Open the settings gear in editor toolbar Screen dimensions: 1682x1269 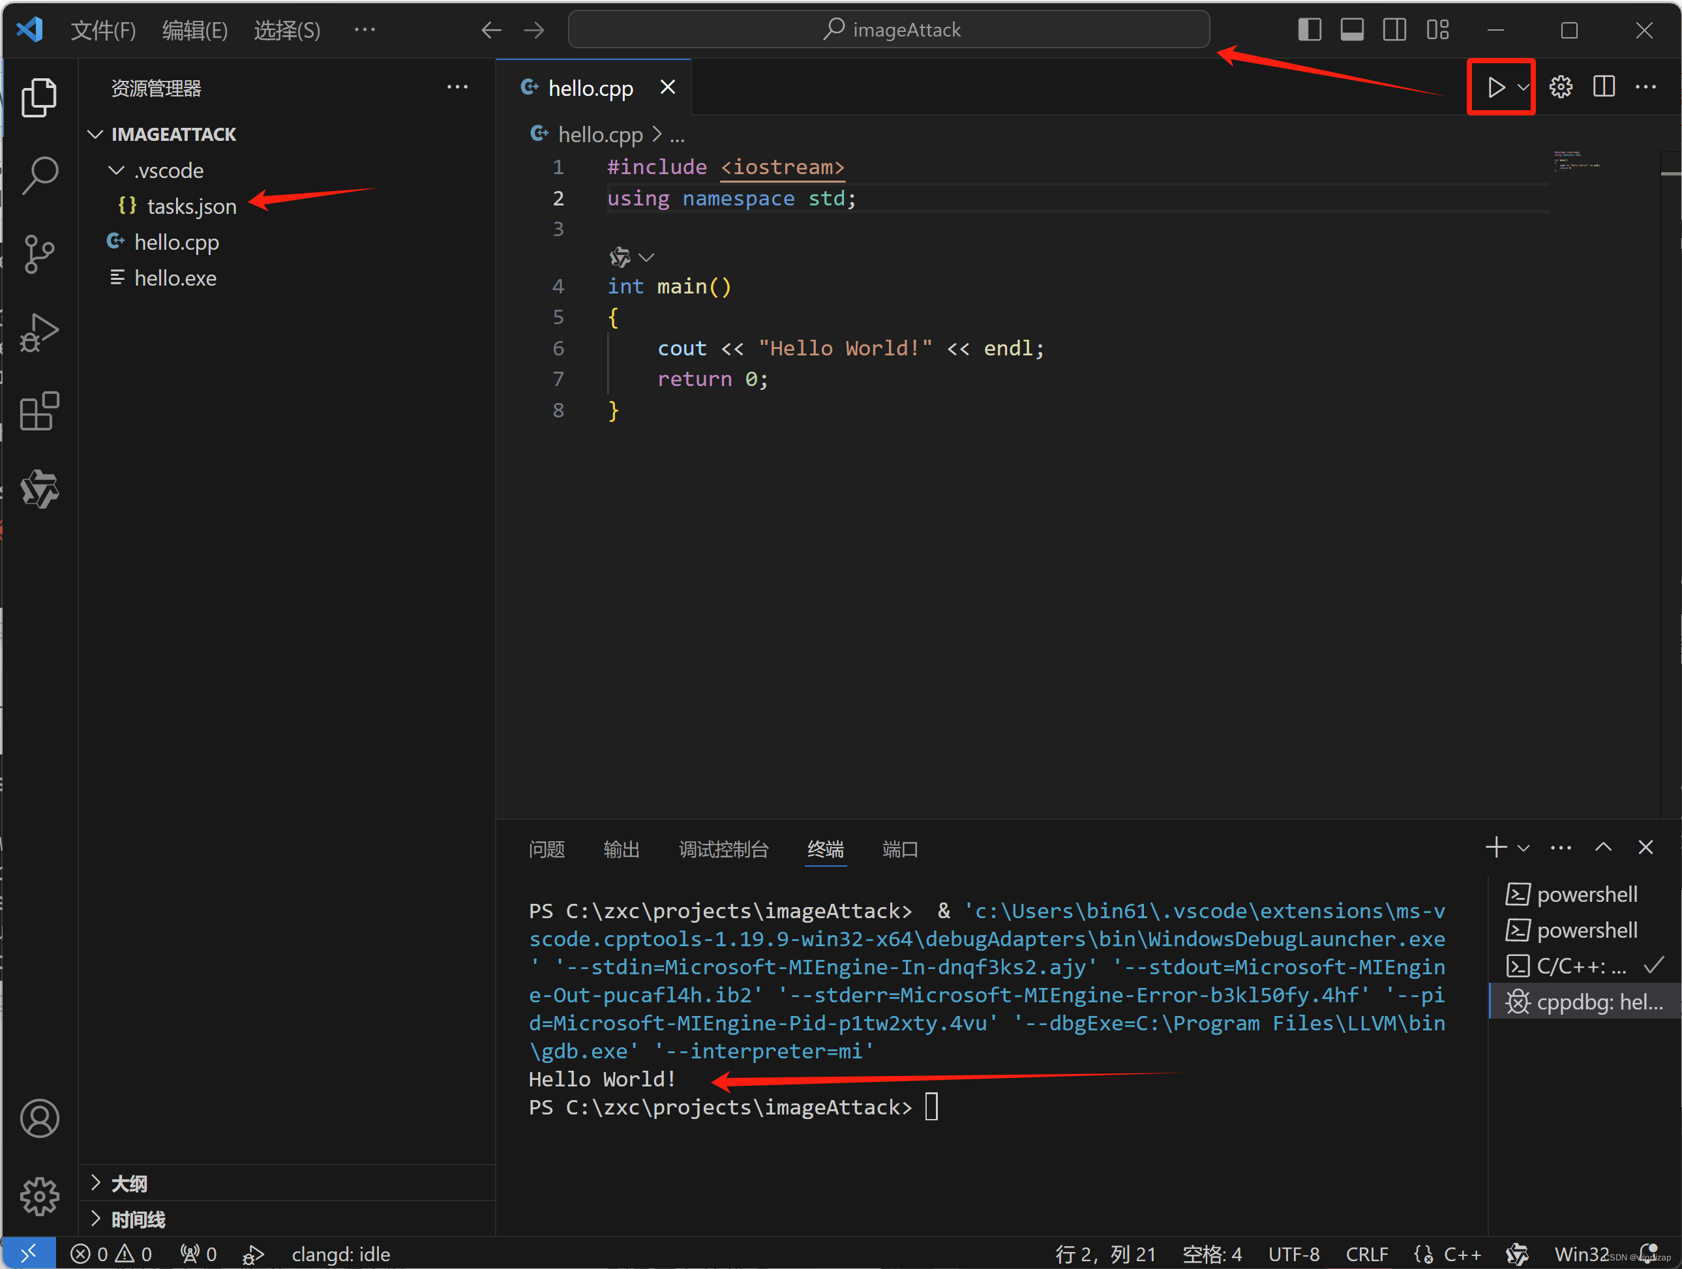point(1561,87)
